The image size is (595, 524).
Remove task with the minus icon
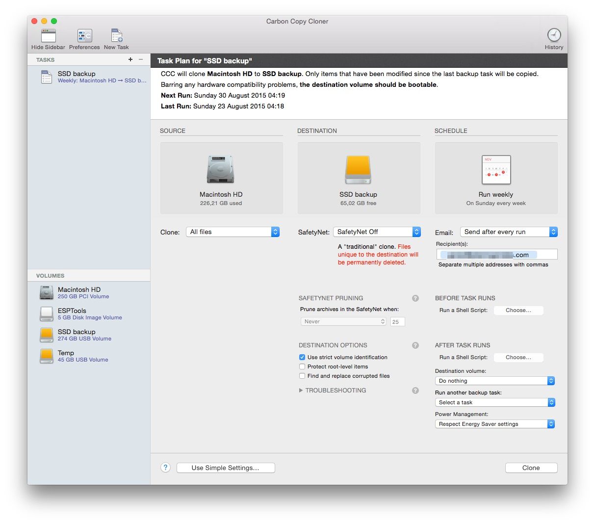click(141, 59)
